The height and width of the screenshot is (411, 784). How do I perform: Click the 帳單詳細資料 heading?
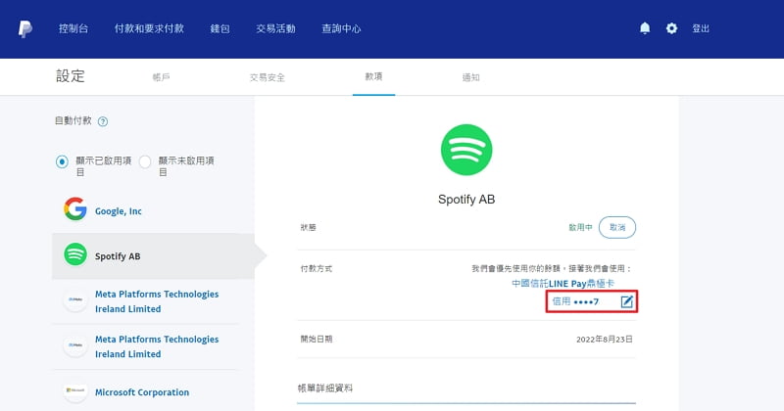click(x=325, y=388)
